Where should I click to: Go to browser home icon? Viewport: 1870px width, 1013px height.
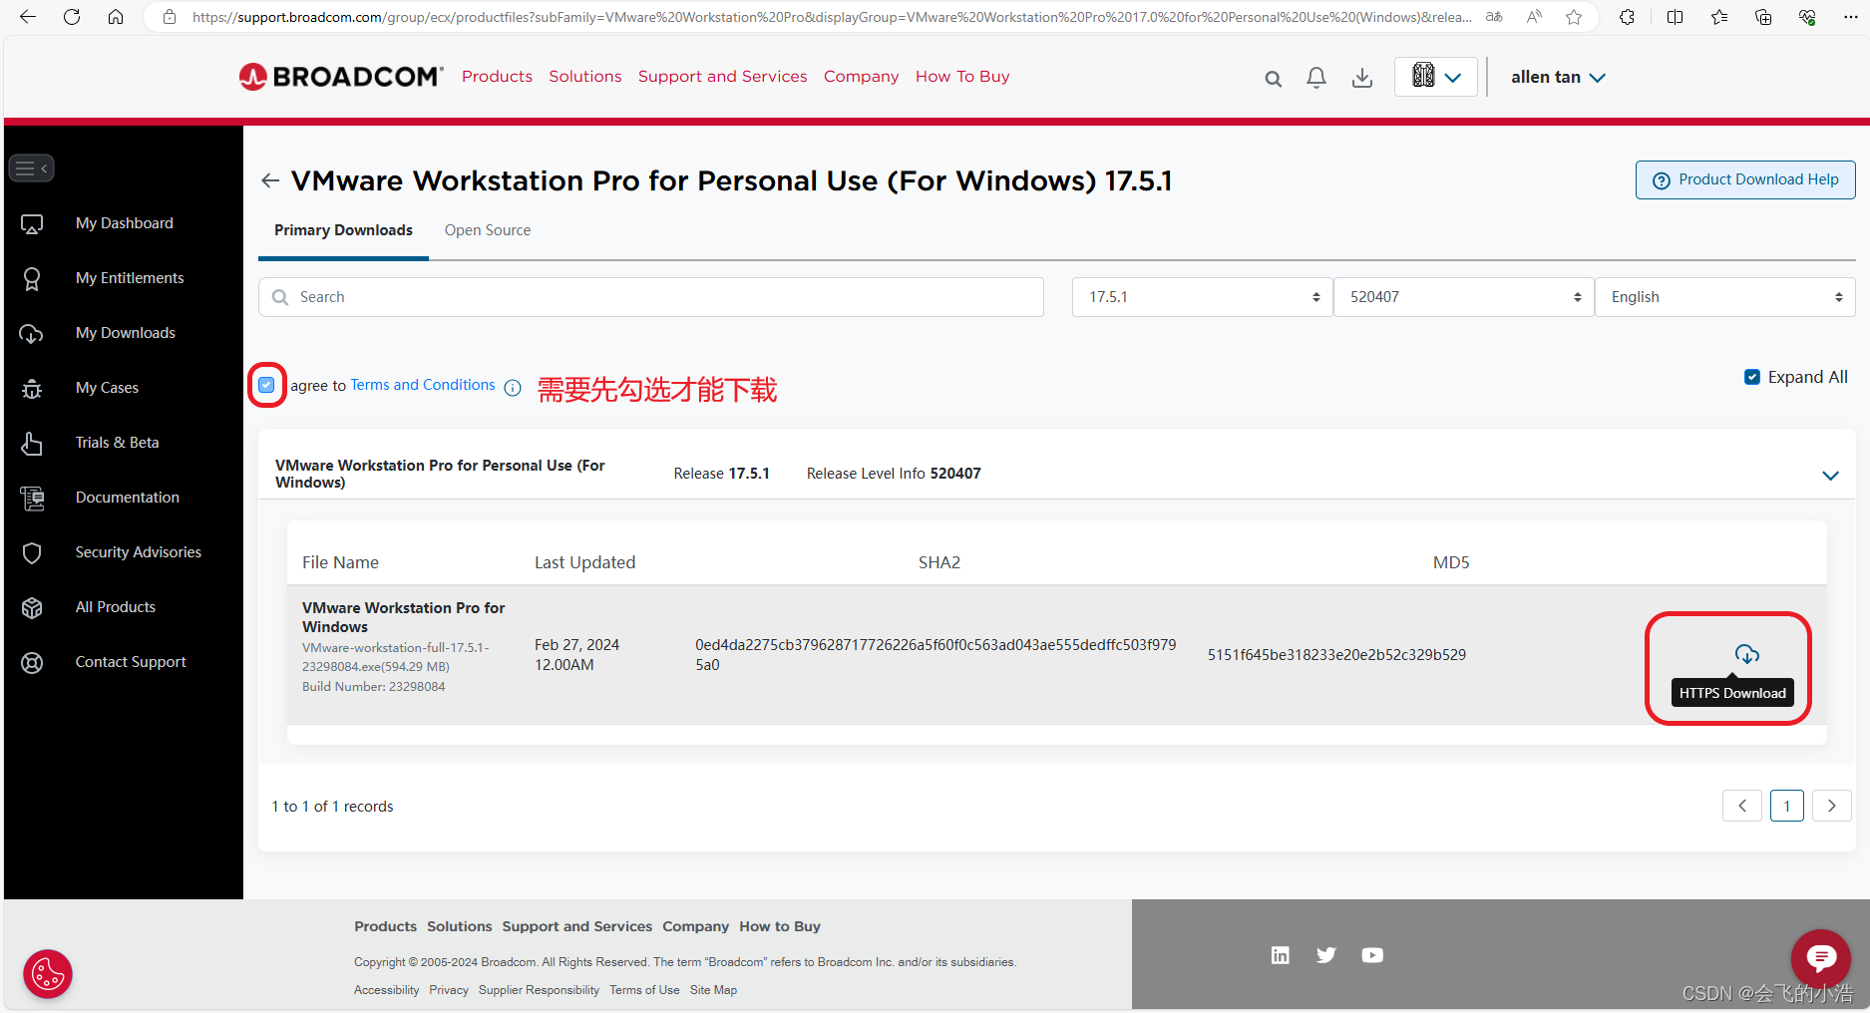(x=116, y=17)
